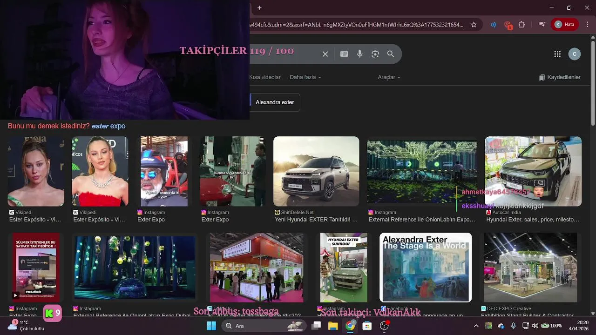The height and width of the screenshot is (335, 596).
Task: Click the browser address bar URL
Action: (x=357, y=25)
